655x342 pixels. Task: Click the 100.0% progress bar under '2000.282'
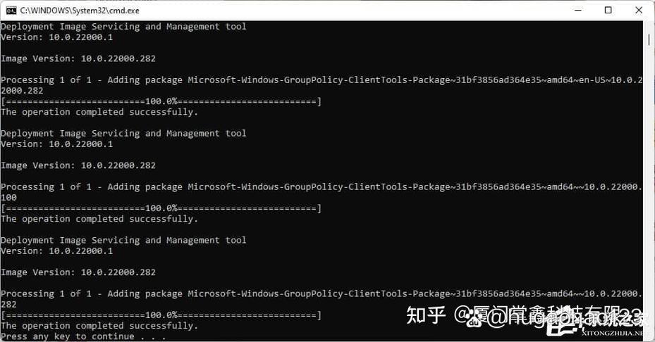(x=161, y=101)
